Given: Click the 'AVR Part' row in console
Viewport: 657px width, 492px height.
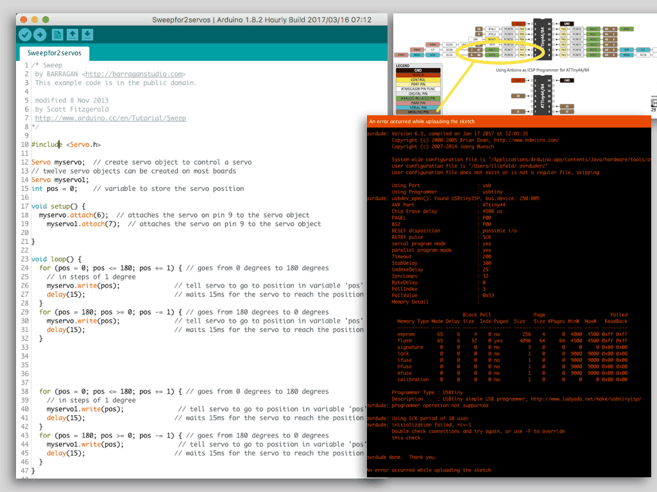Looking at the screenshot, I should [x=448, y=204].
